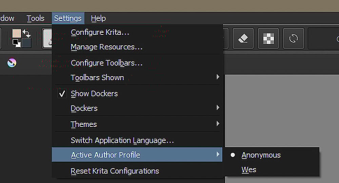The width and height of the screenshot is (339, 183).
Task: Swap foreground and background colors arrow
Action: click(26, 33)
